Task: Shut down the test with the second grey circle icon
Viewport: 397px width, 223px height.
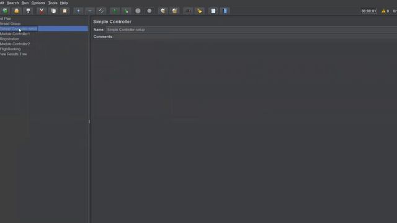Action: pos(149,11)
